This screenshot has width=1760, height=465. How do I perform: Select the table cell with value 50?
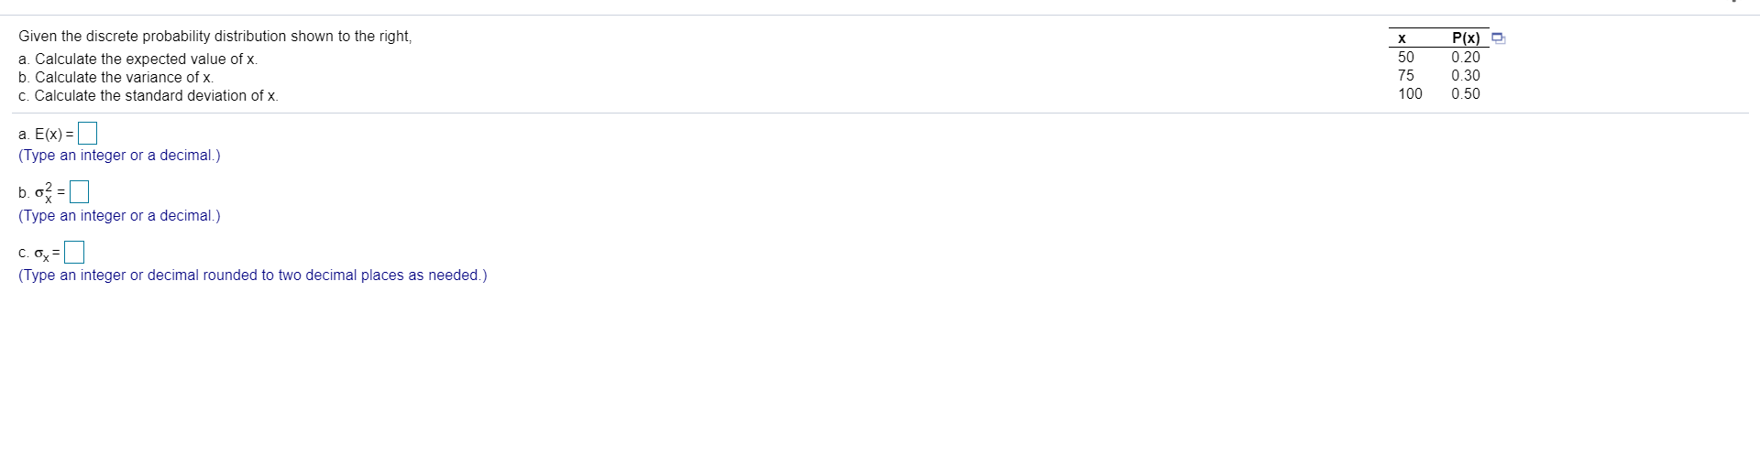(1405, 57)
